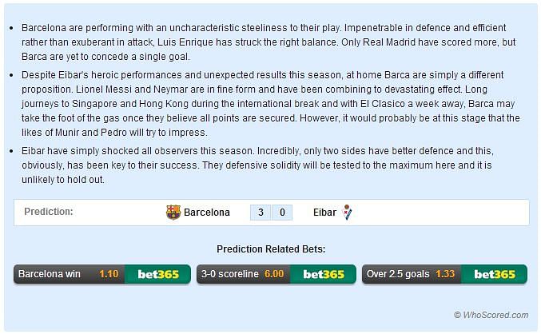Select the Barcelona win bet label
The image size is (541, 334).
click(x=50, y=274)
